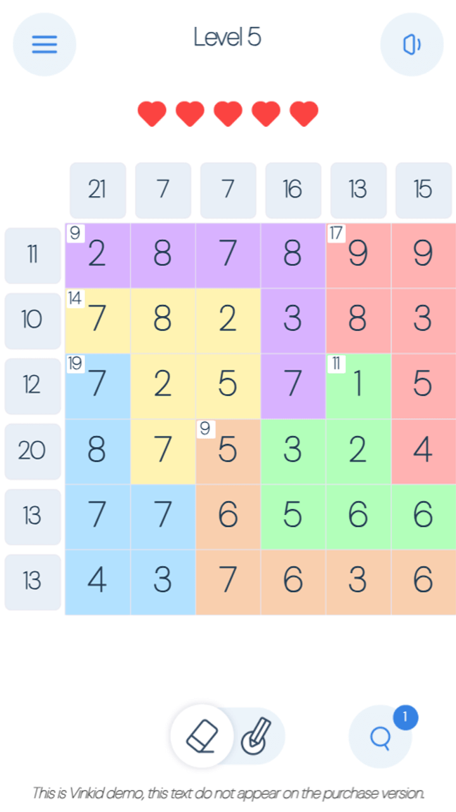Select the green cell containing 1
The width and height of the screenshot is (456, 812).
358,386
